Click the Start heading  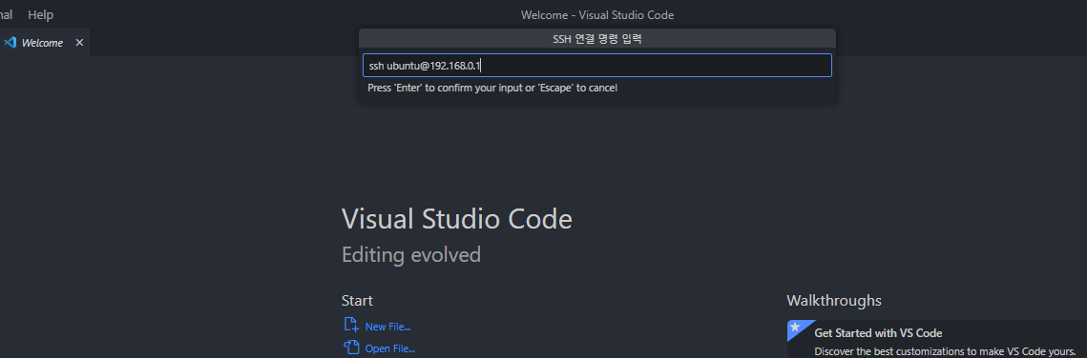[x=357, y=301]
